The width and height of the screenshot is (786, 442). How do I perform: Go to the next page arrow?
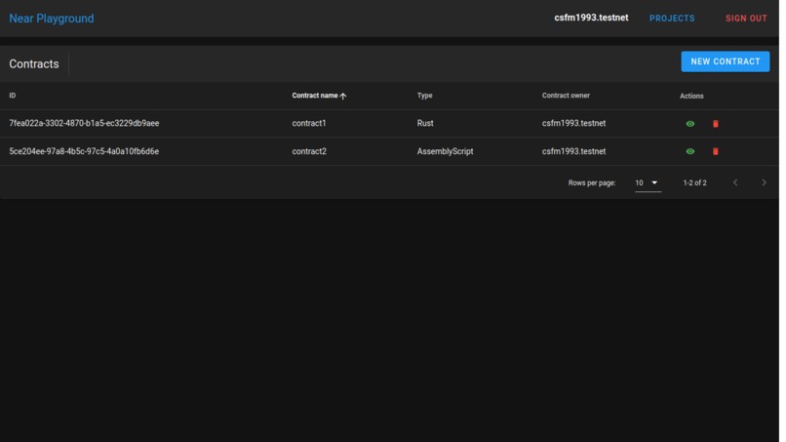coord(764,182)
